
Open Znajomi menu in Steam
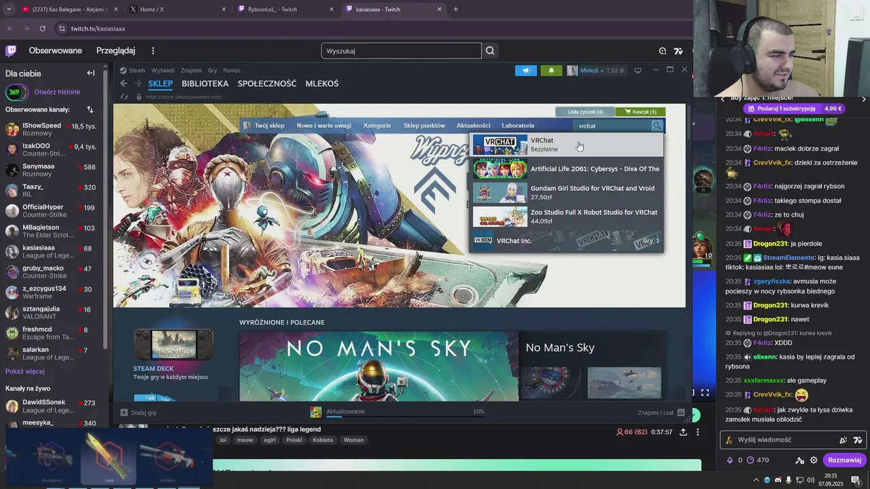(191, 71)
